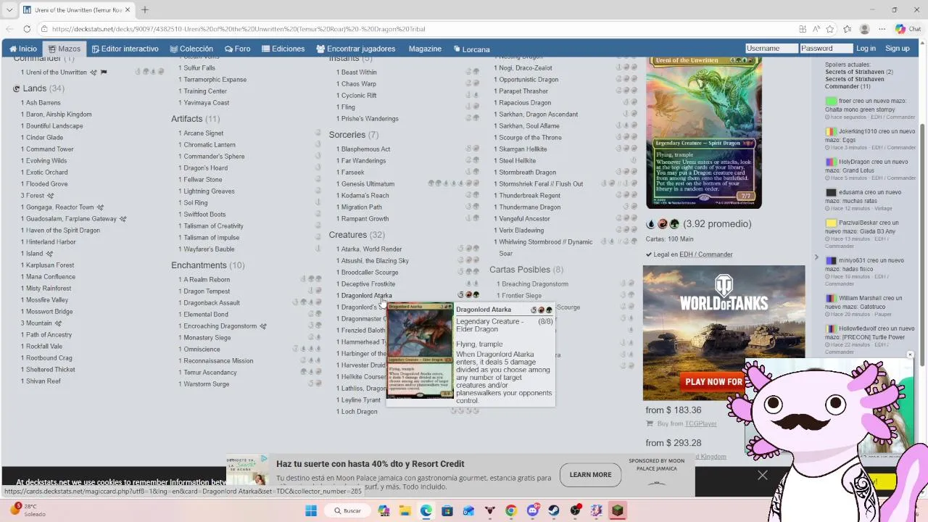The height and width of the screenshot is (522, 928).
Task: Click the Buy from TCGPlayer link
Action: tap(687, 423)
